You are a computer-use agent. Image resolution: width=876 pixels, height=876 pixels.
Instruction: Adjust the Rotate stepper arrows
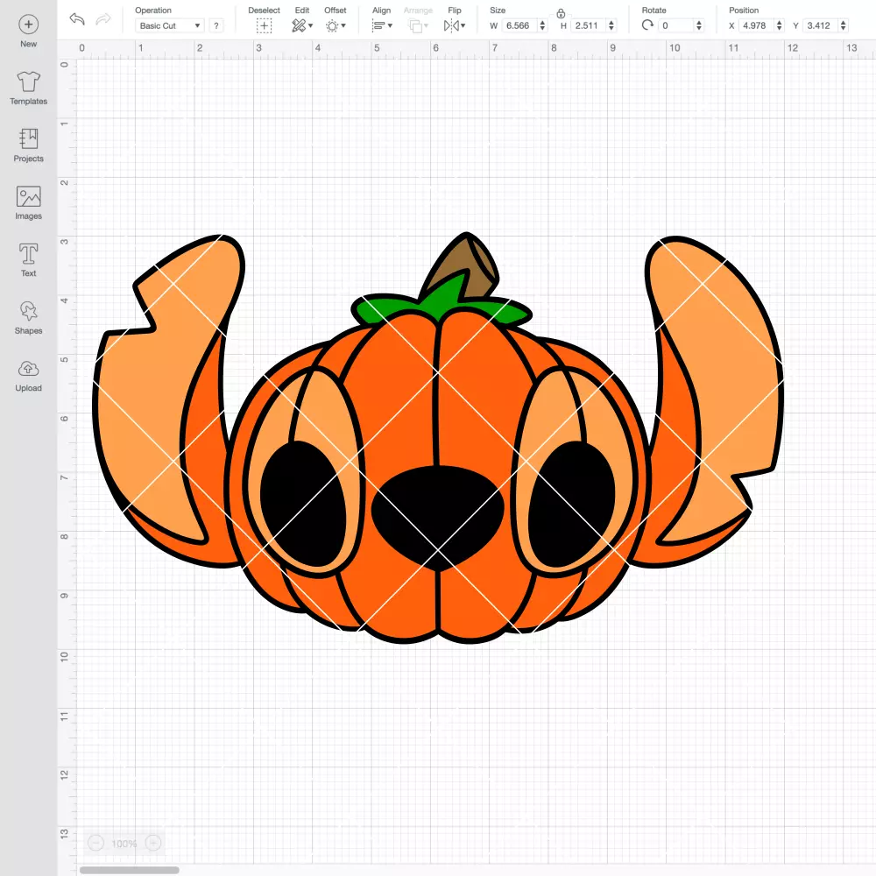(698, 25)
